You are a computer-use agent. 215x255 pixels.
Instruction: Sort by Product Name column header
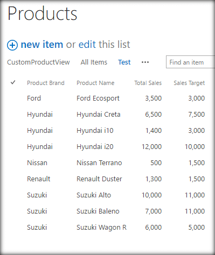(95, 83)
